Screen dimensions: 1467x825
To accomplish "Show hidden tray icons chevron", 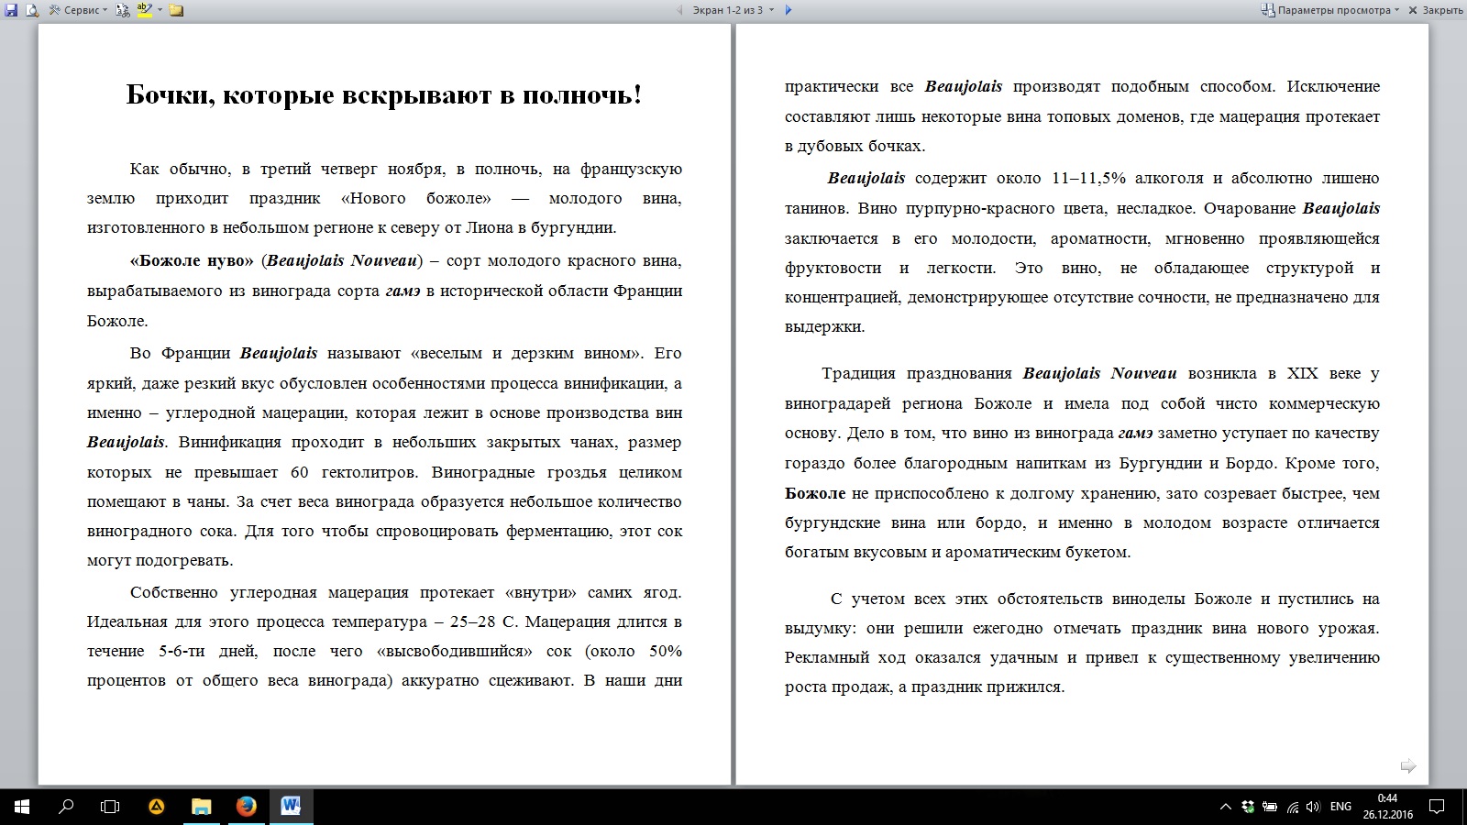I will 1225,807.
